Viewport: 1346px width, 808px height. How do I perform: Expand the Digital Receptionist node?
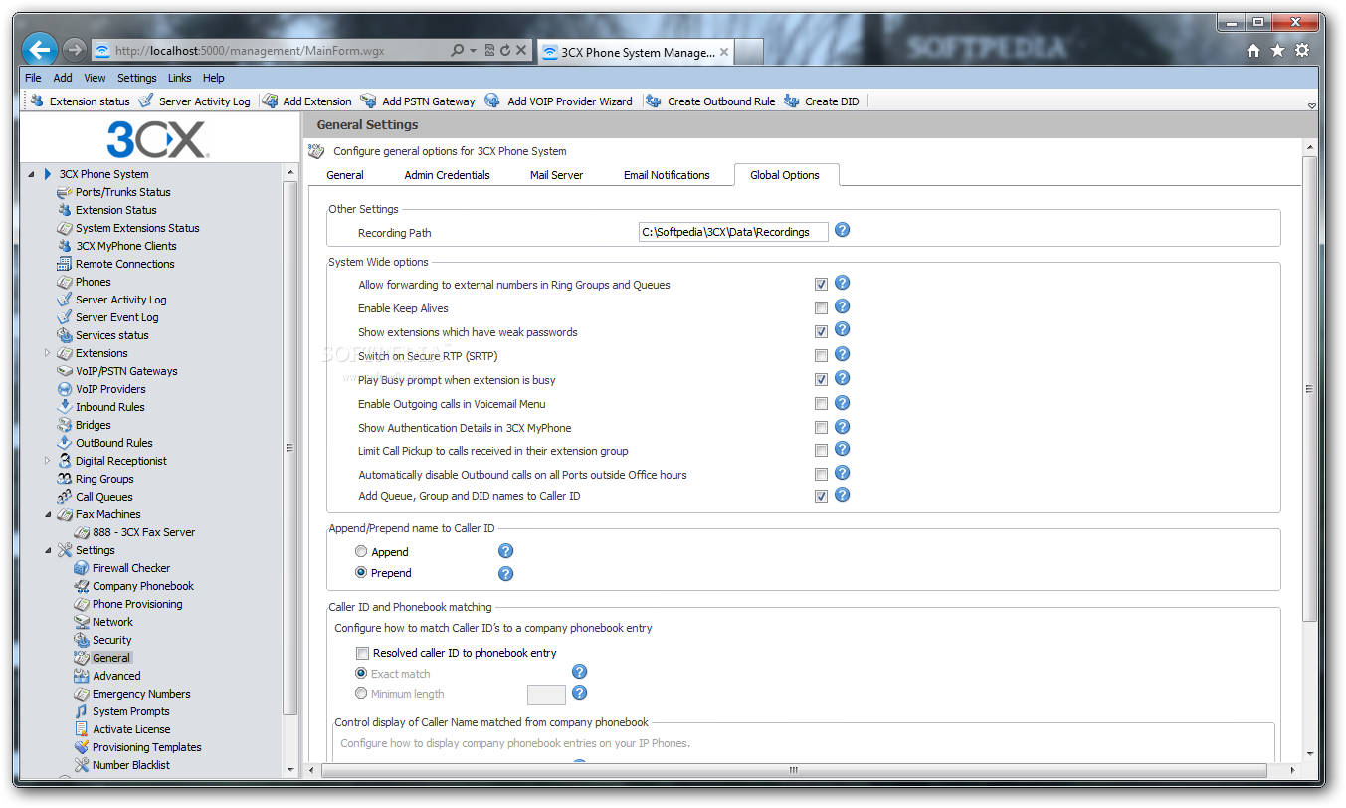(47, 461)
